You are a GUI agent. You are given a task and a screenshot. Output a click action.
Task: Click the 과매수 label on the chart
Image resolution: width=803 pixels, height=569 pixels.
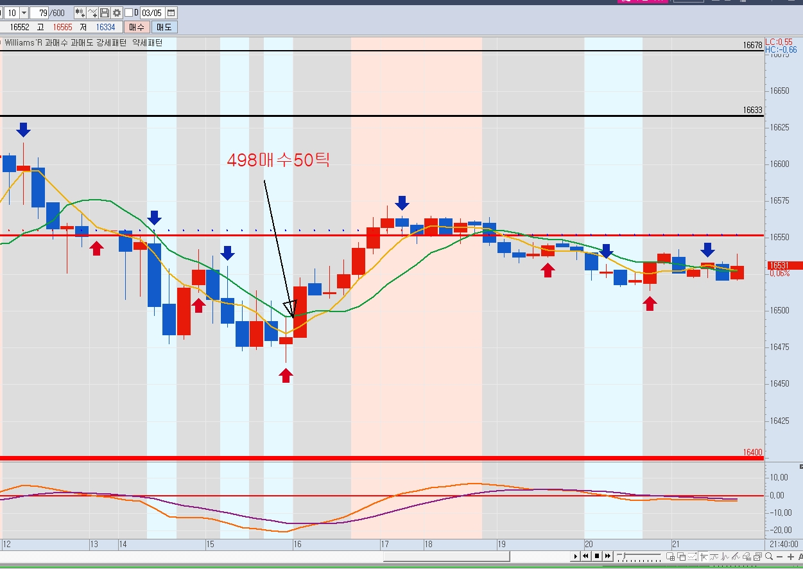[x=57, y=42]
